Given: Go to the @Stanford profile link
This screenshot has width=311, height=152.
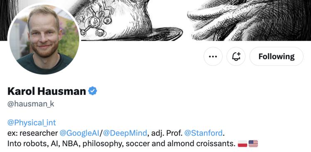Looking at the screenshot, I should [x=204, y=133].
